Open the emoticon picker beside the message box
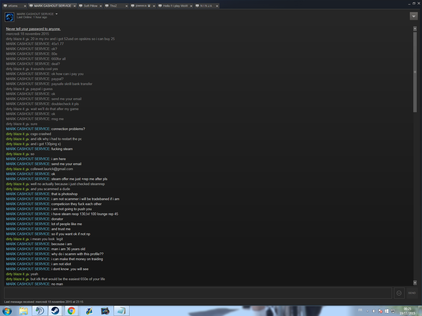The width and height of the screenshot is (422, 316). point(399,293)
